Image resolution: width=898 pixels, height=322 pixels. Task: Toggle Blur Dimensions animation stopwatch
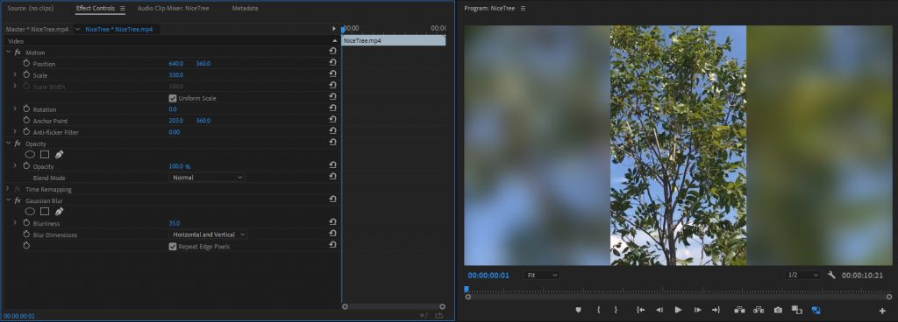[26, 234]
